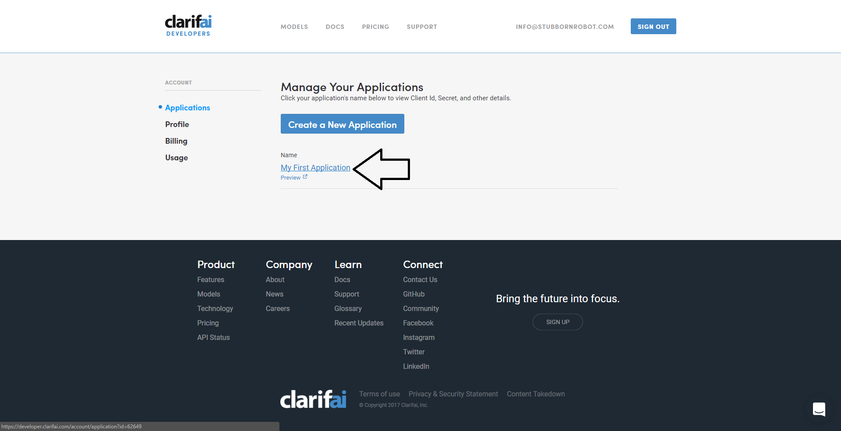This screenshot has height=431, width=841.
Task: Open Profile in the account sidebar
Action: tap(177, 124)
